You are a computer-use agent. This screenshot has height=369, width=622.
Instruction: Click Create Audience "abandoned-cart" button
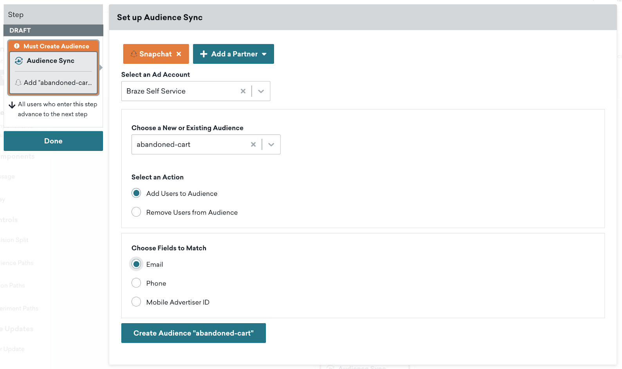[x=193, y=333]
